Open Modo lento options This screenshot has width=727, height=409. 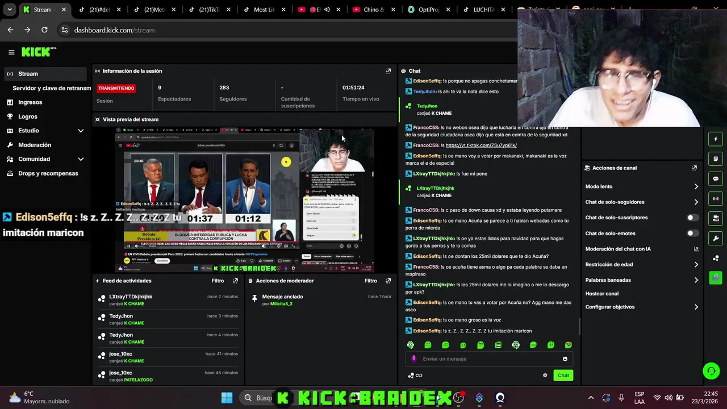point(642,186)
